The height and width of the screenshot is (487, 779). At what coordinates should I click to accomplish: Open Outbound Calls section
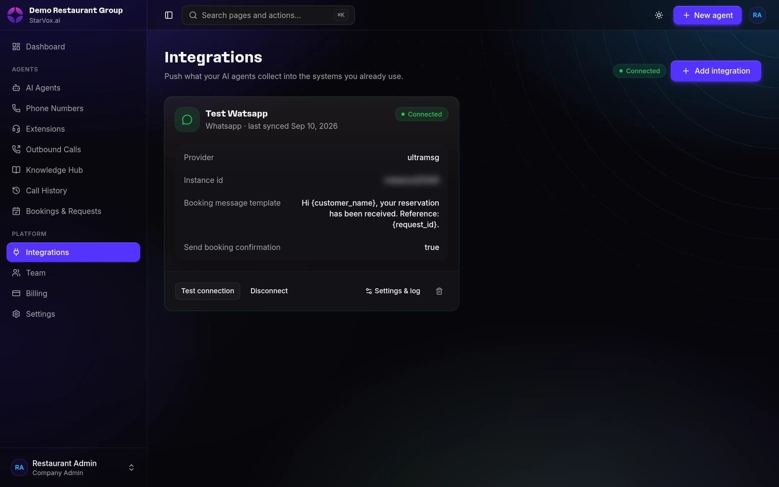pos(73,149)
